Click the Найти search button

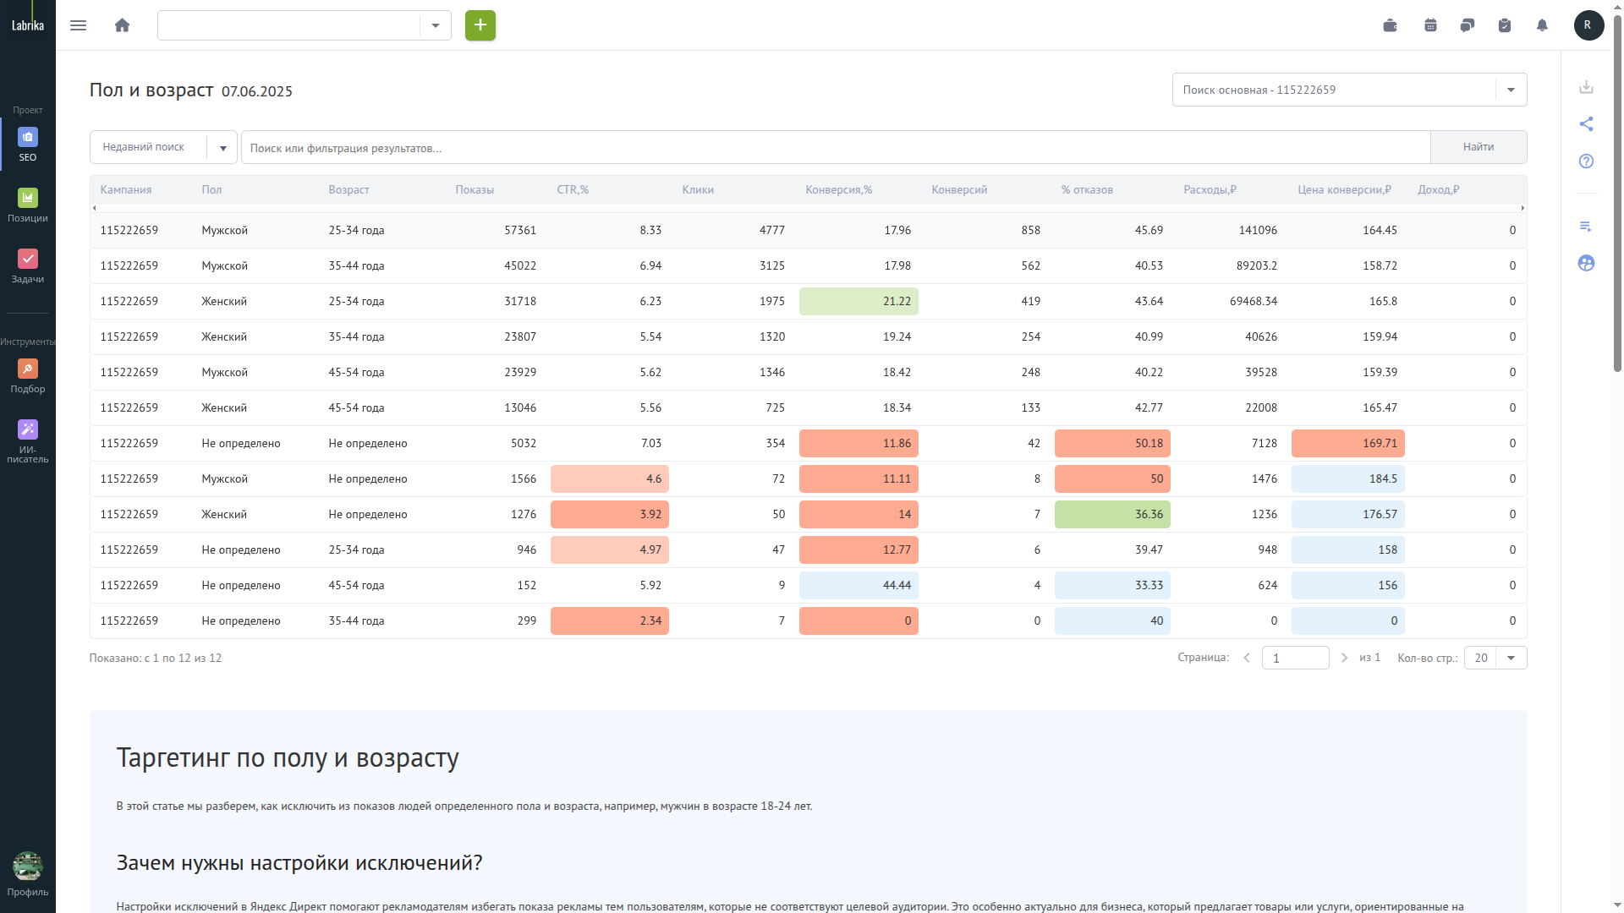[1478, 147]
